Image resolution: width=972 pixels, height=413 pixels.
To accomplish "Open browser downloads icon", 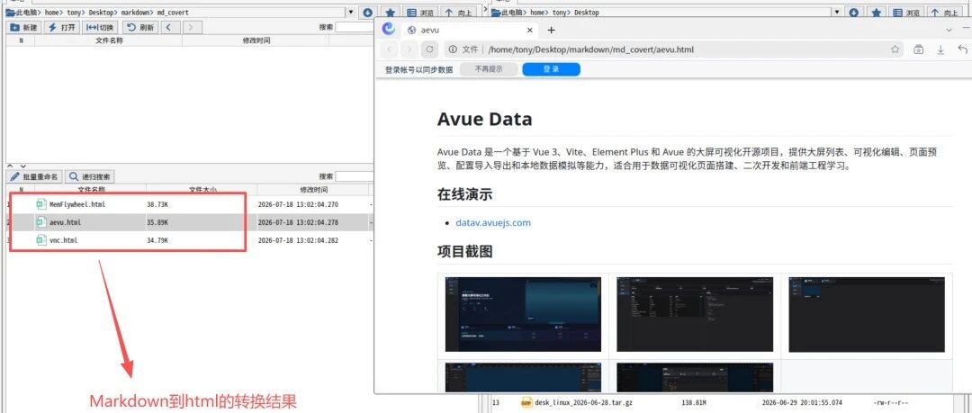I will [x=940, y=49].
